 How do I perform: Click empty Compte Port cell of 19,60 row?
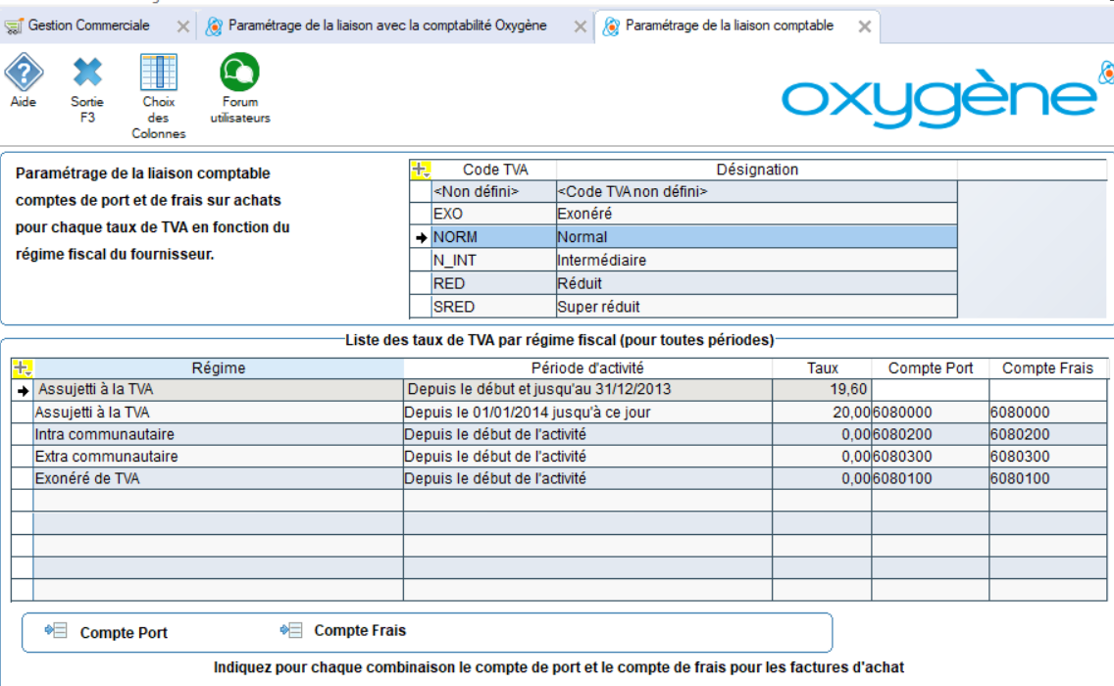pyautogui.click(x=930, y=390)
